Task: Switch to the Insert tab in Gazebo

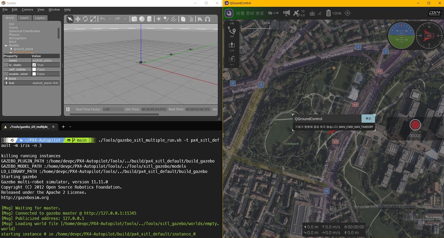Action: (24, 18)
